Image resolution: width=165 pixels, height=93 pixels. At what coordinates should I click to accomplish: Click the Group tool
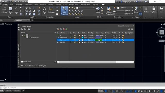[136, 10]
